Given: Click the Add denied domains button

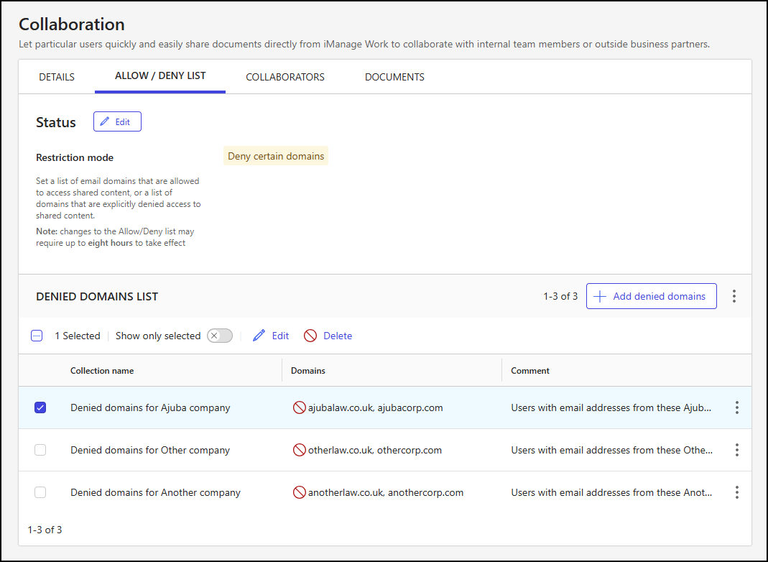Looking at the screenshot, I should click(651, 295).
